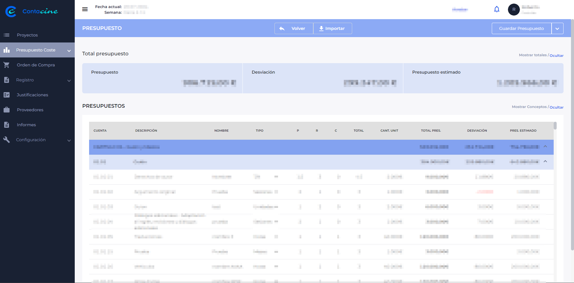574x283 pixels.
Task: Click the Contacine logo
Action: pos(32,11)
